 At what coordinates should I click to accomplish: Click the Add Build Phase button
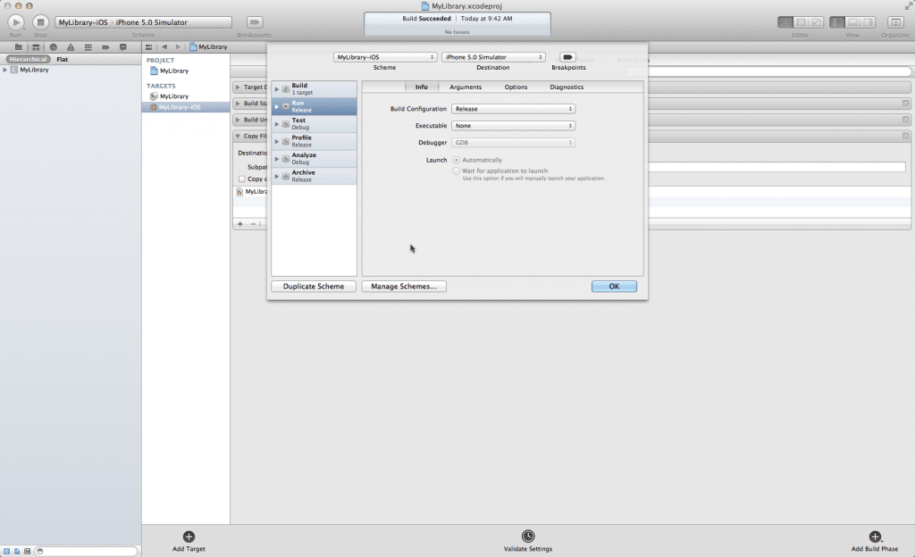[874, 541]
